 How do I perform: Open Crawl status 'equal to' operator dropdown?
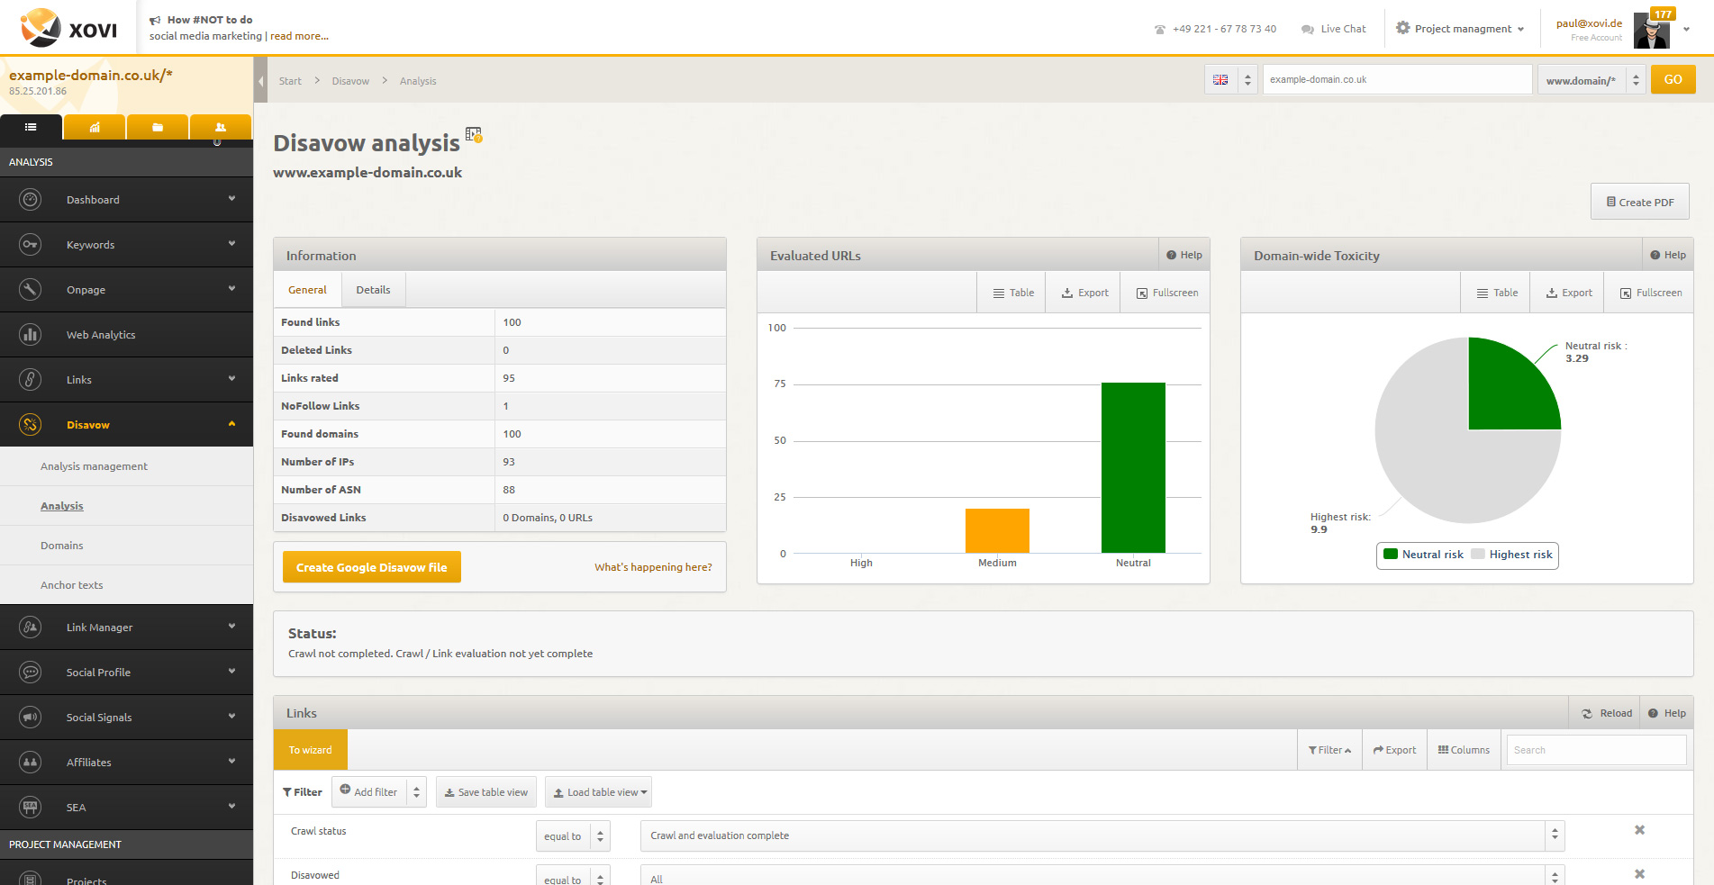573,836
